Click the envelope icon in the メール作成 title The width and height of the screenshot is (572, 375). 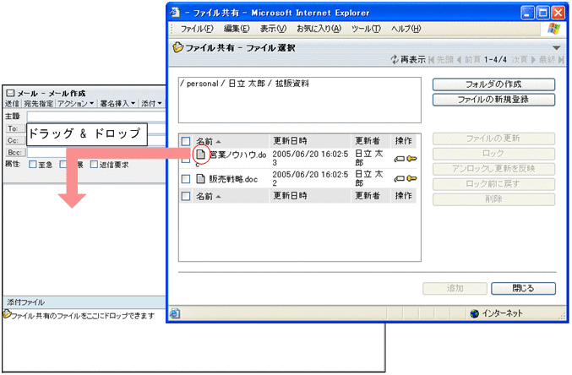point(11,94)
